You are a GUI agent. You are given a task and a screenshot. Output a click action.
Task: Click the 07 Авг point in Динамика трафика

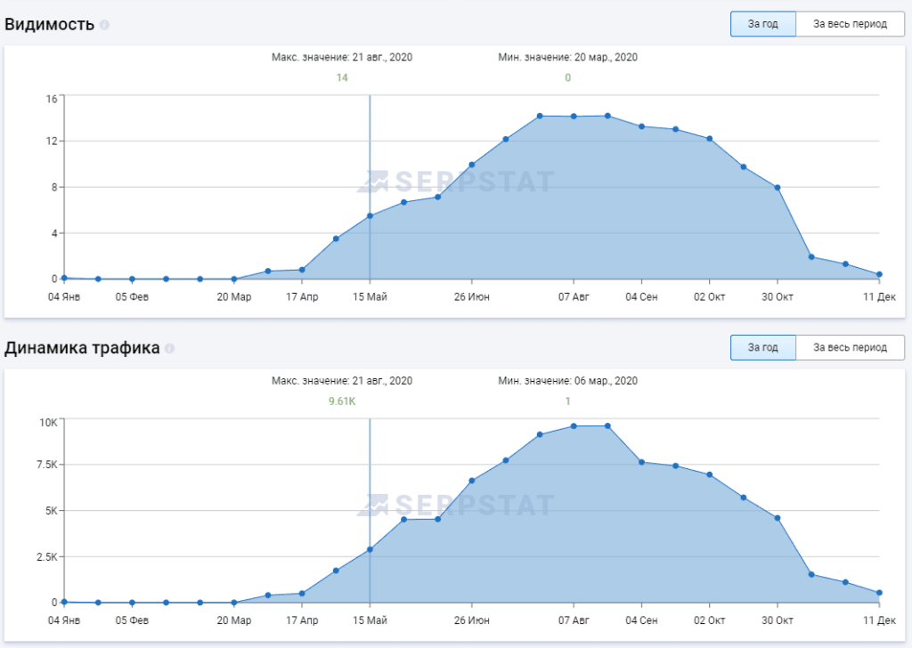574,426
